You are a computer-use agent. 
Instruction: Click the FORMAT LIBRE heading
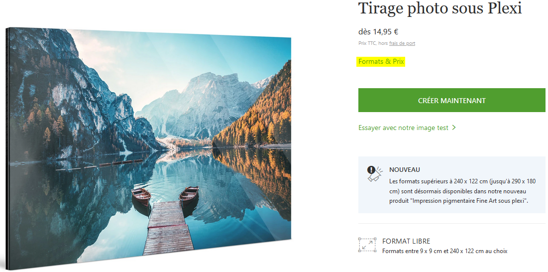(x=406, y=241)
